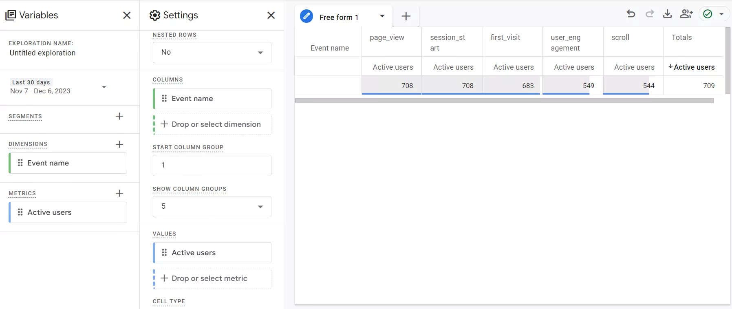The image size is (732, 309).
Task: Click the user_engagement column header
Action: [566, 42]
